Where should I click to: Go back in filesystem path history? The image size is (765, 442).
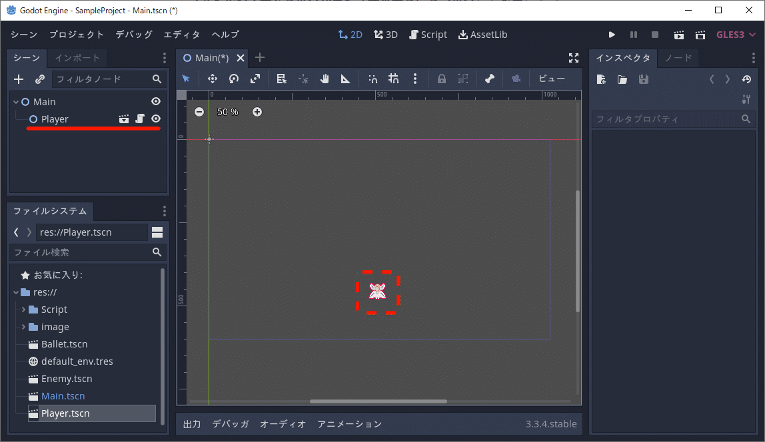click(x=16, y=232)
